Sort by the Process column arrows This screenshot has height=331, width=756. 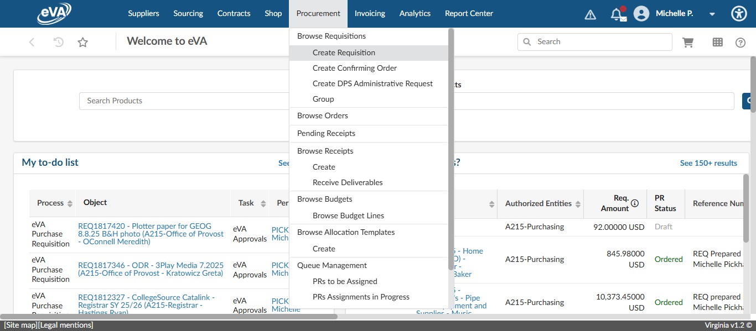70,203
